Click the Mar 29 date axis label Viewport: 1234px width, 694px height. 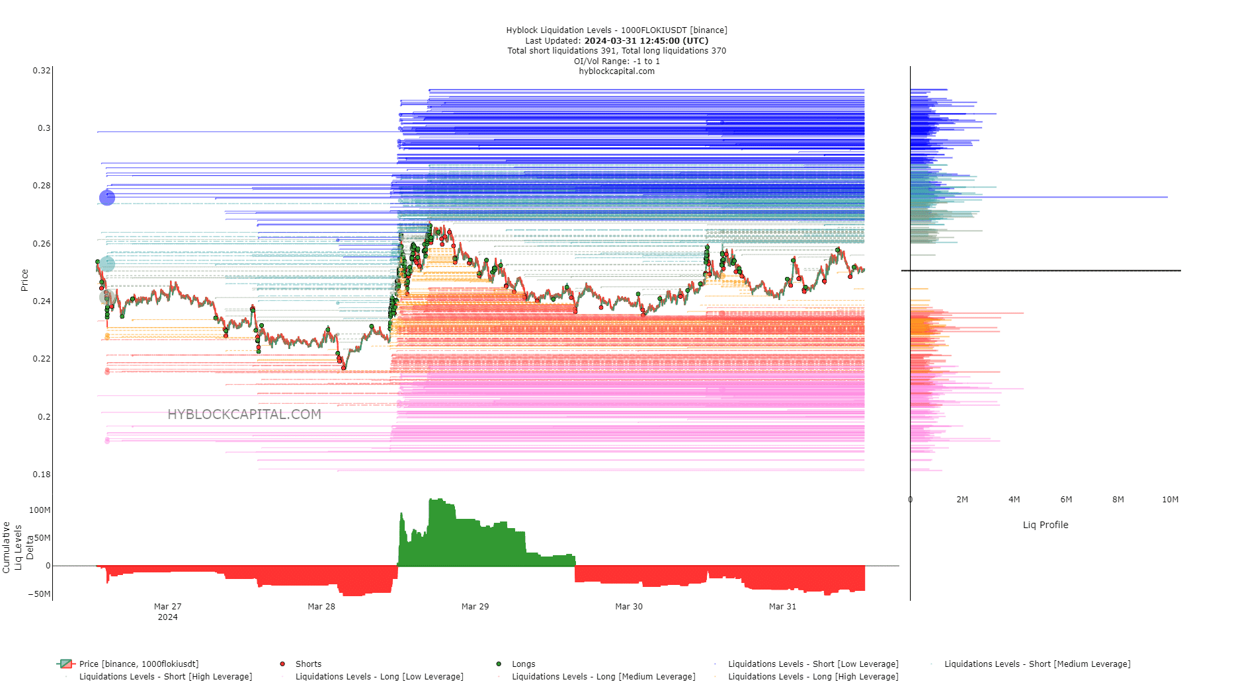[475, 606]
